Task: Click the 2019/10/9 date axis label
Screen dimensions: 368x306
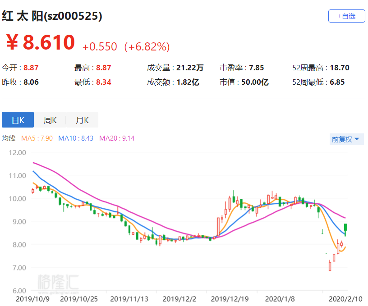Action: coord(32,299)
